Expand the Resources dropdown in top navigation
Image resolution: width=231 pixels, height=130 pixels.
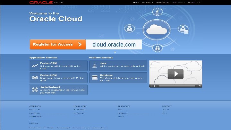click(x=194, y=2)
